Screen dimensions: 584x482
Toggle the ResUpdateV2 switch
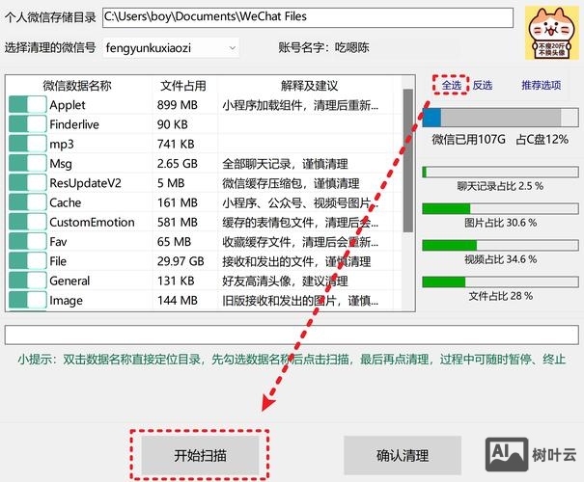pyautogui.click(x=28, y=182)
